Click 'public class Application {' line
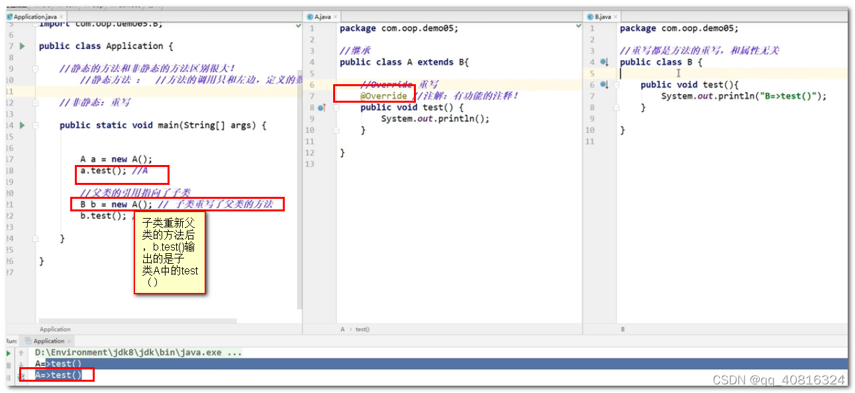Image resolution: width=855 pixels, height=393 pixels. 106,46
